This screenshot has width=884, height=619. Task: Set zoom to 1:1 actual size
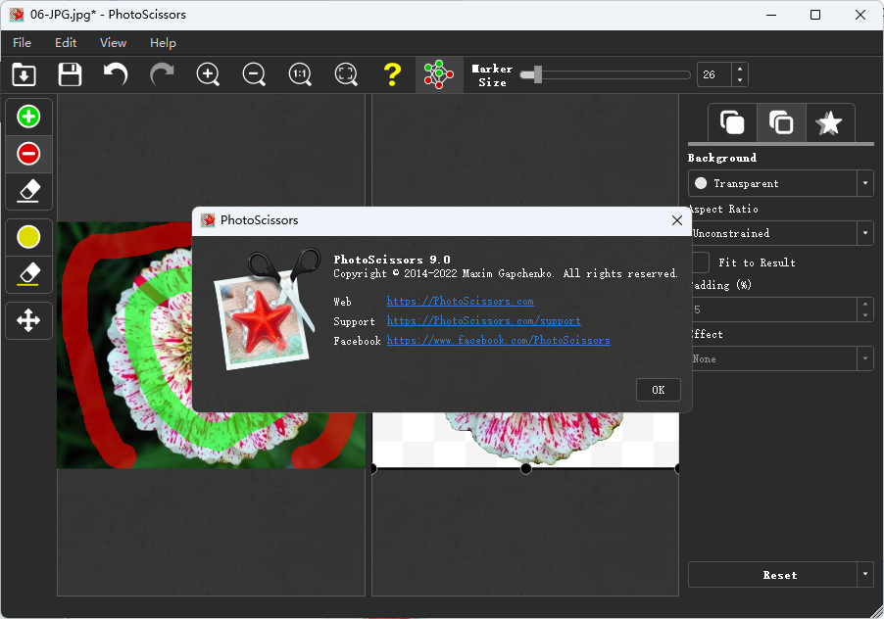tap(300, 74)
